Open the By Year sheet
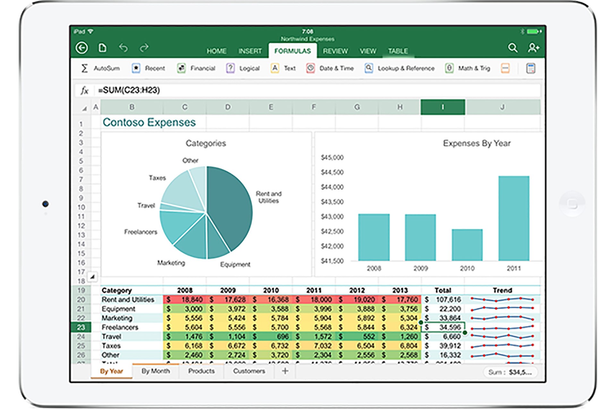 coord(111,371)
